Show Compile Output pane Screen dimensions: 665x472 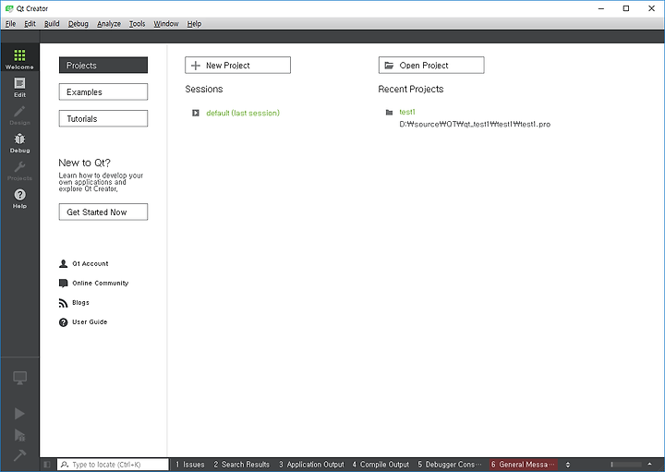point(381,465)
